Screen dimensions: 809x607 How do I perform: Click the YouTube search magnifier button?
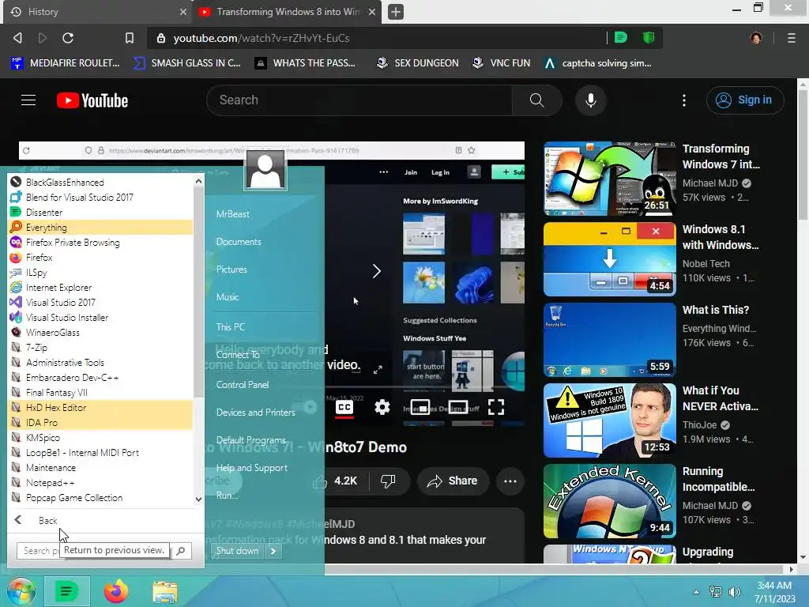pos(536,100)
